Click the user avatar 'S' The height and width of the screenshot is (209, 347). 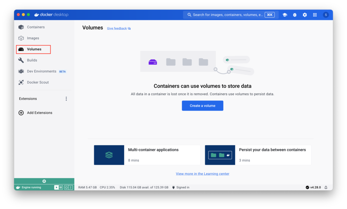[x=326, y=15]
